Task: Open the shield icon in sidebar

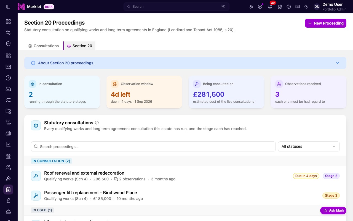Action: click(8, 44)
